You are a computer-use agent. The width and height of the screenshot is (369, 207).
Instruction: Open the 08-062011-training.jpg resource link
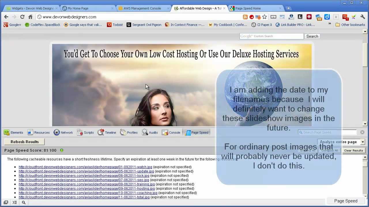click(87, 184)
